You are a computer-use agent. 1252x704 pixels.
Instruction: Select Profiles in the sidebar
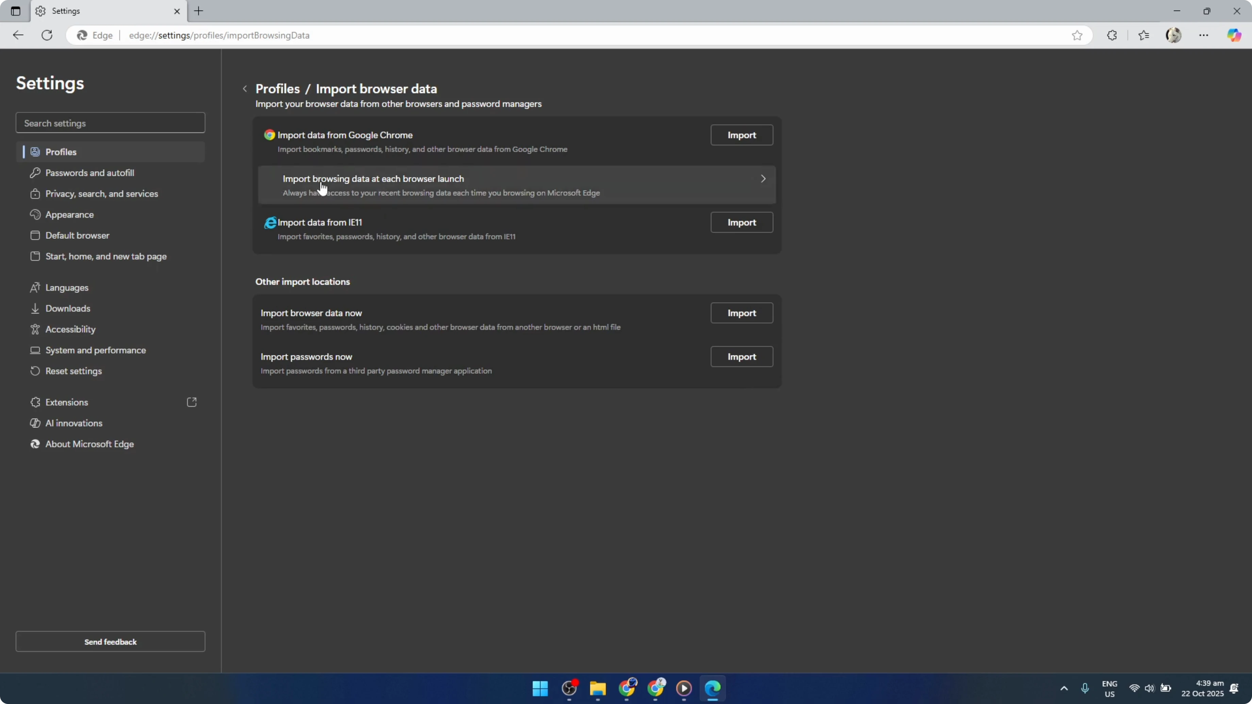pos(110,152)
